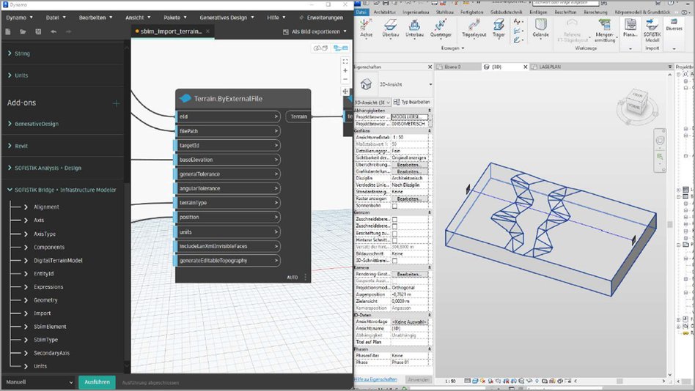
Task: Select the Trägerlayout tool in Revit ribbon
Action: point(474,29)
